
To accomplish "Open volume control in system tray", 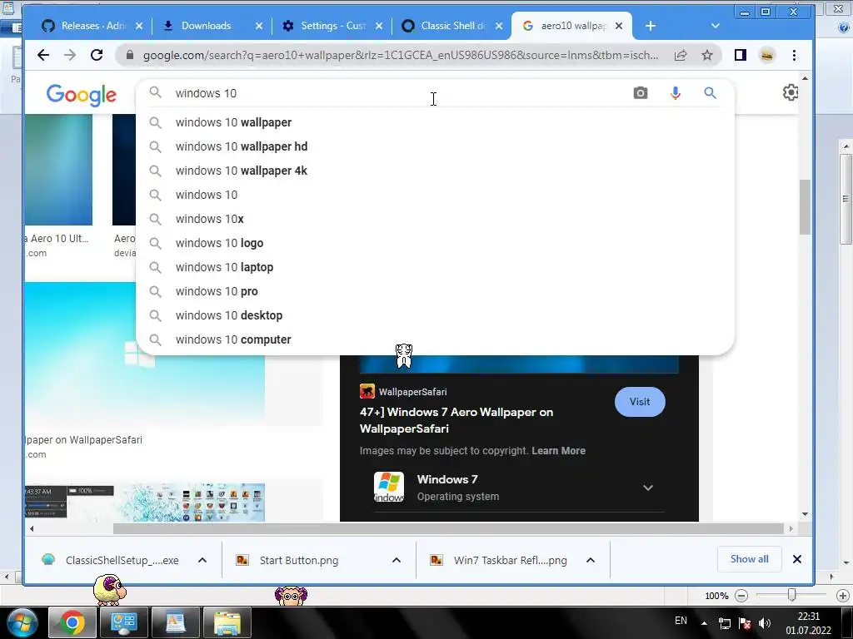I will (765, 623).
